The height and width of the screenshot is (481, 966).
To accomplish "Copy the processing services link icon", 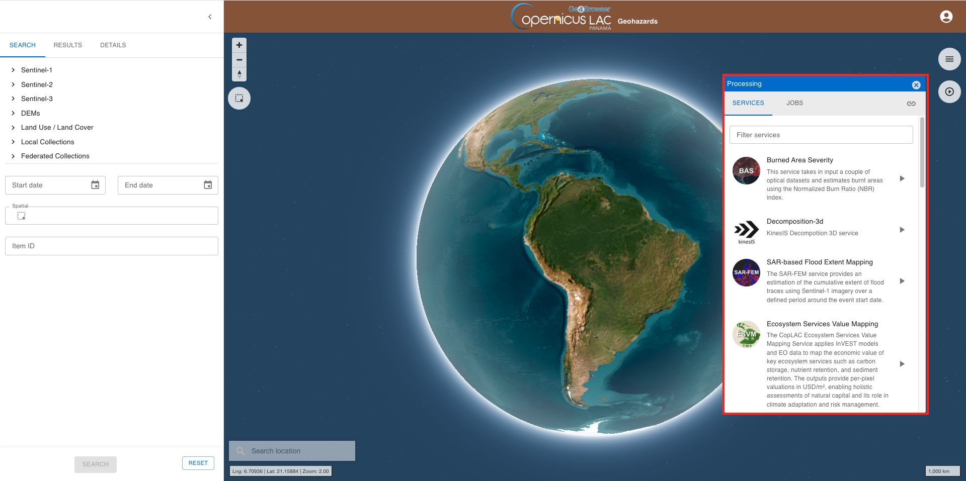I will (911, 104).
